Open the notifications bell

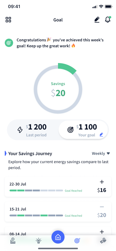[108, 20]
